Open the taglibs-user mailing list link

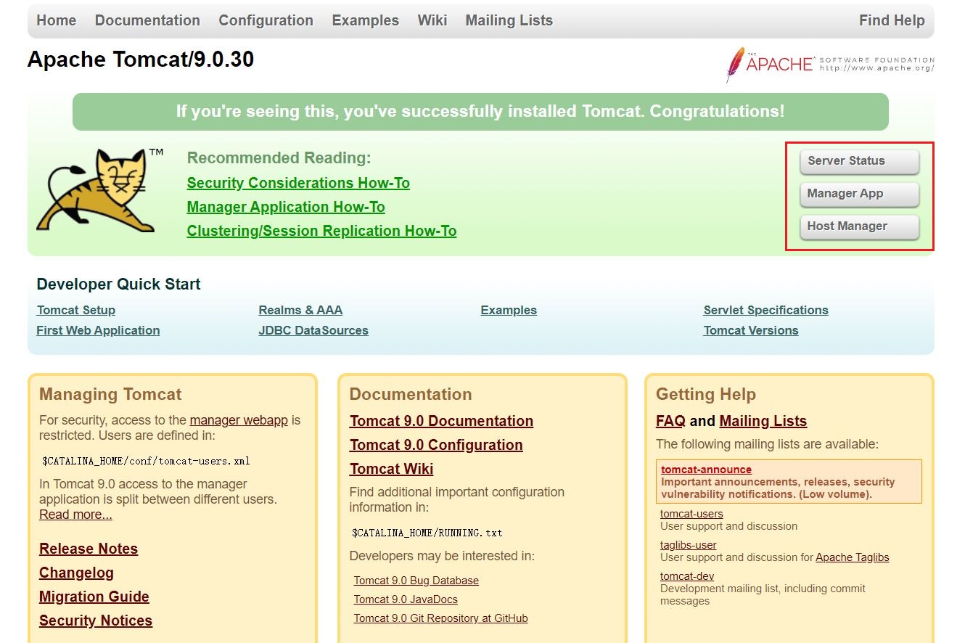pos(689,545)
